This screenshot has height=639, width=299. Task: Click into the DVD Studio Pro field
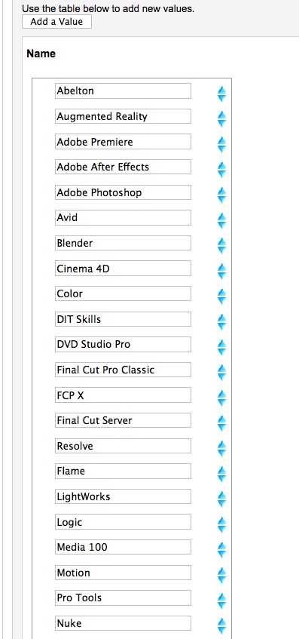point(123,344)
